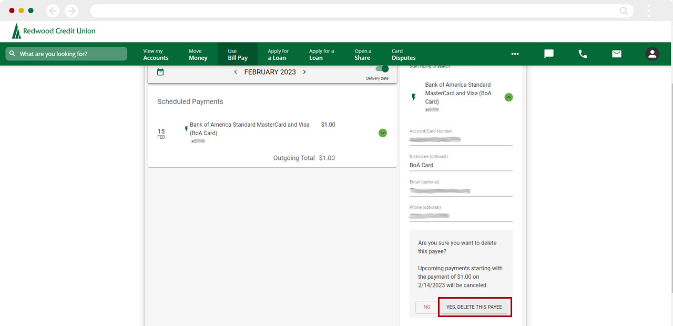Click the 15 FEB date label

[x=161, y=134]
